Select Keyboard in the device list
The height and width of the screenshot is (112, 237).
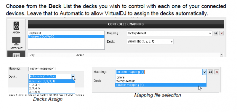(66, 33)
